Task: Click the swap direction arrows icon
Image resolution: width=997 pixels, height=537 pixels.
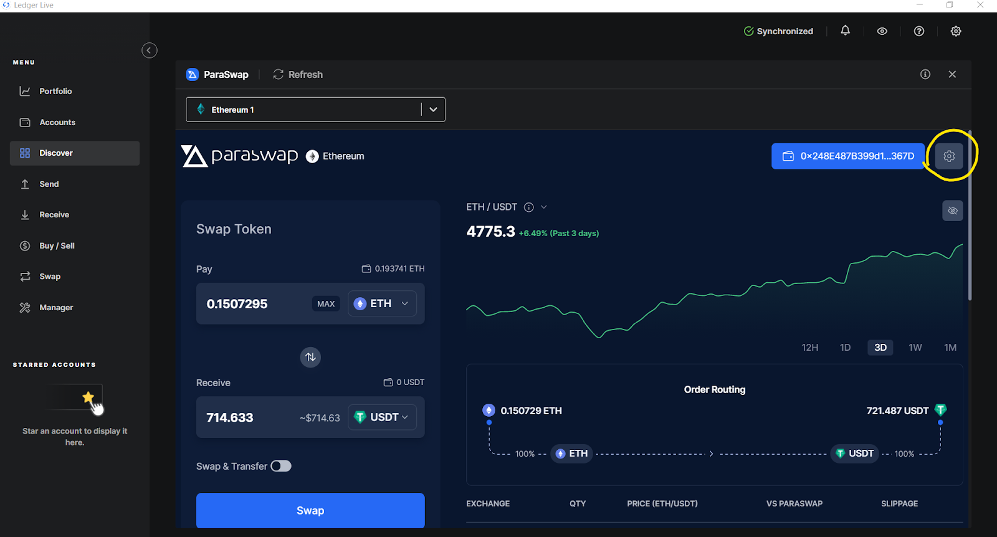Action: point(310,357)
